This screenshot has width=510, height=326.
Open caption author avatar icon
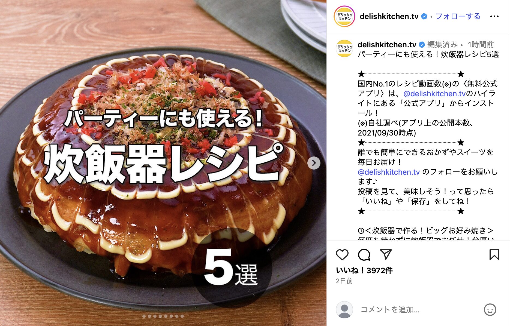[344, 48]
